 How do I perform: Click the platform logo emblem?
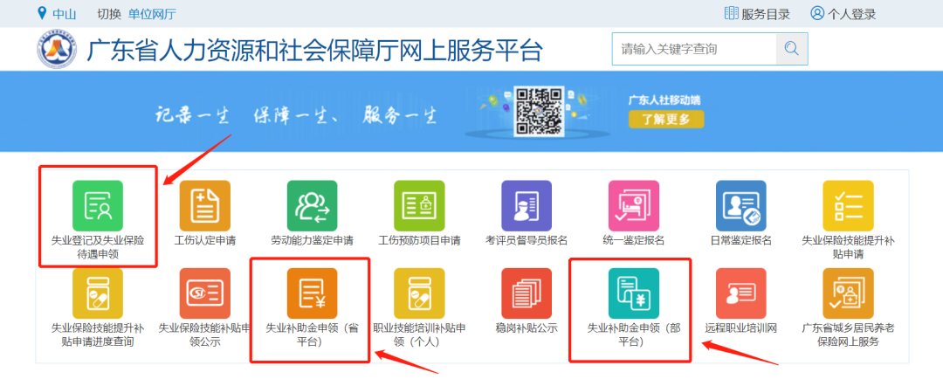coord(57,49)
